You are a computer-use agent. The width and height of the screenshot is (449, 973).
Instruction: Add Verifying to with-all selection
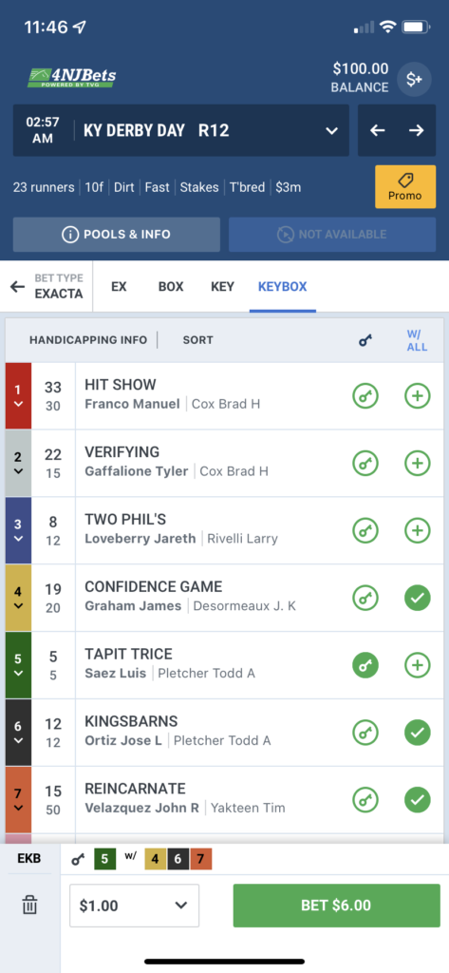[418, 463]
